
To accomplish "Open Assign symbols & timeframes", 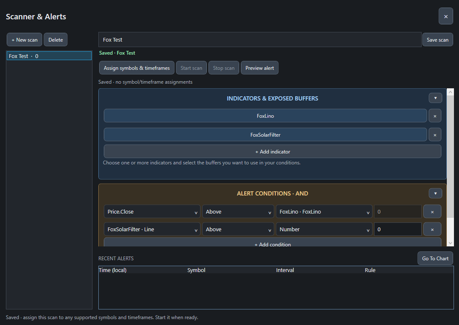I will [x=137, y=68].
